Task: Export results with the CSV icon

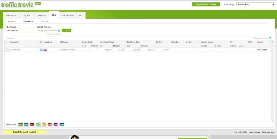Action: pos(56,124)
